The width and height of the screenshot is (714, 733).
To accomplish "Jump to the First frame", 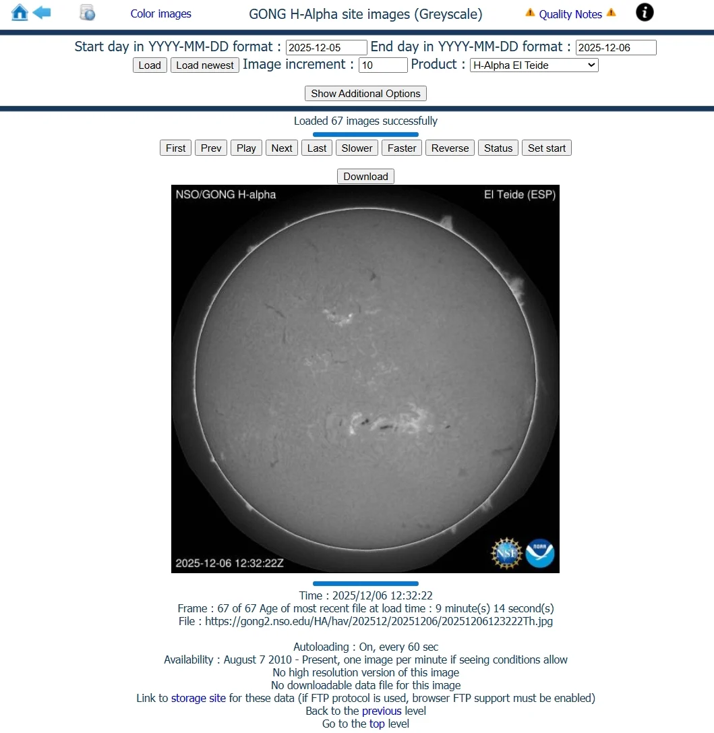I will [x=175, y=148].
